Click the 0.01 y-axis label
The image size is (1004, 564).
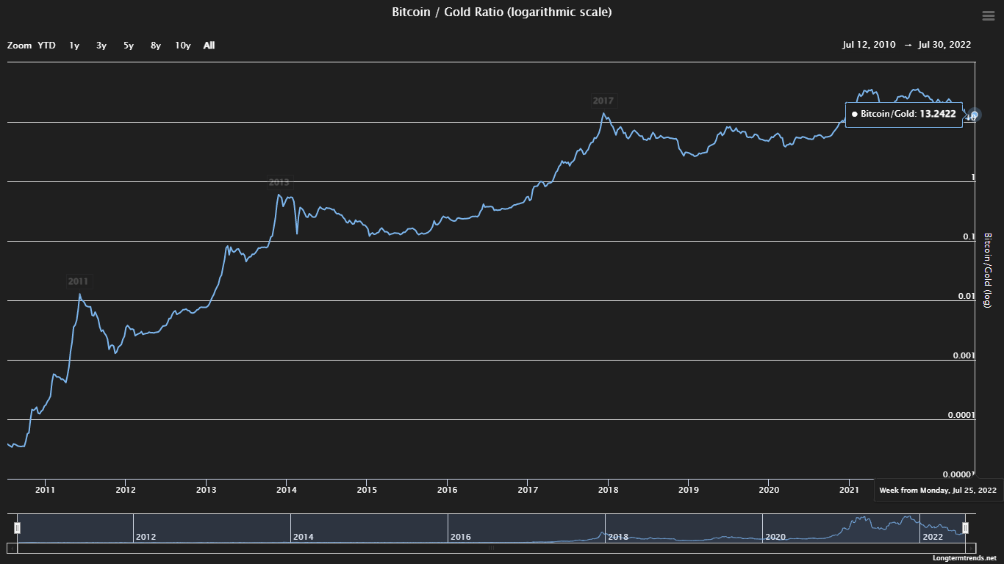(965, 296)
